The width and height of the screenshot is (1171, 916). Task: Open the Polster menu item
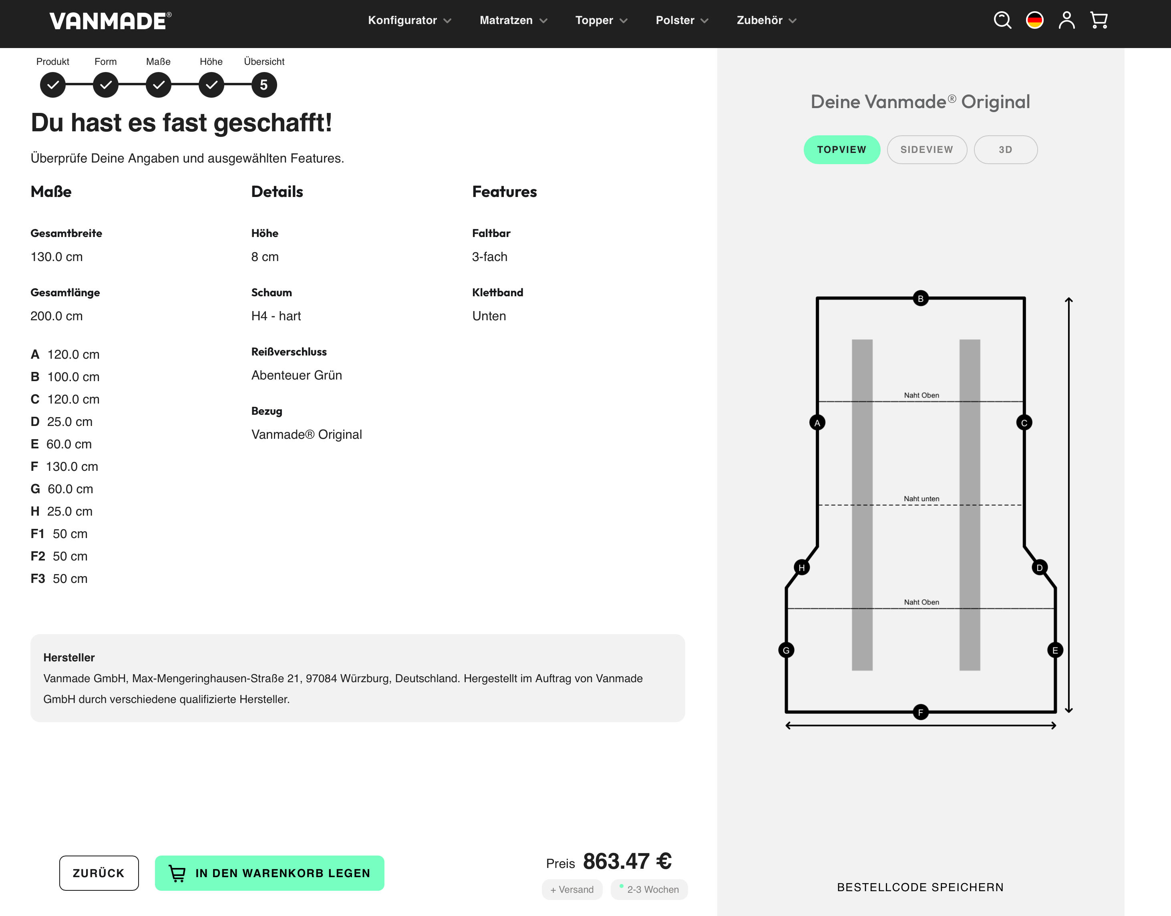click(x=682, y=20)
